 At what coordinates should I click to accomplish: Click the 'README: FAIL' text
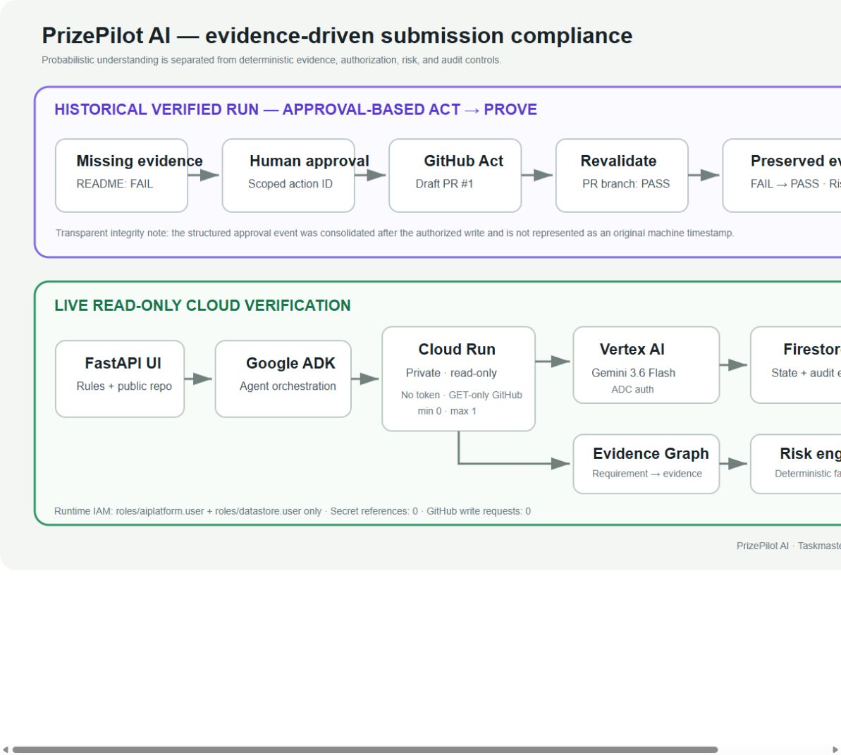point(114,184)
